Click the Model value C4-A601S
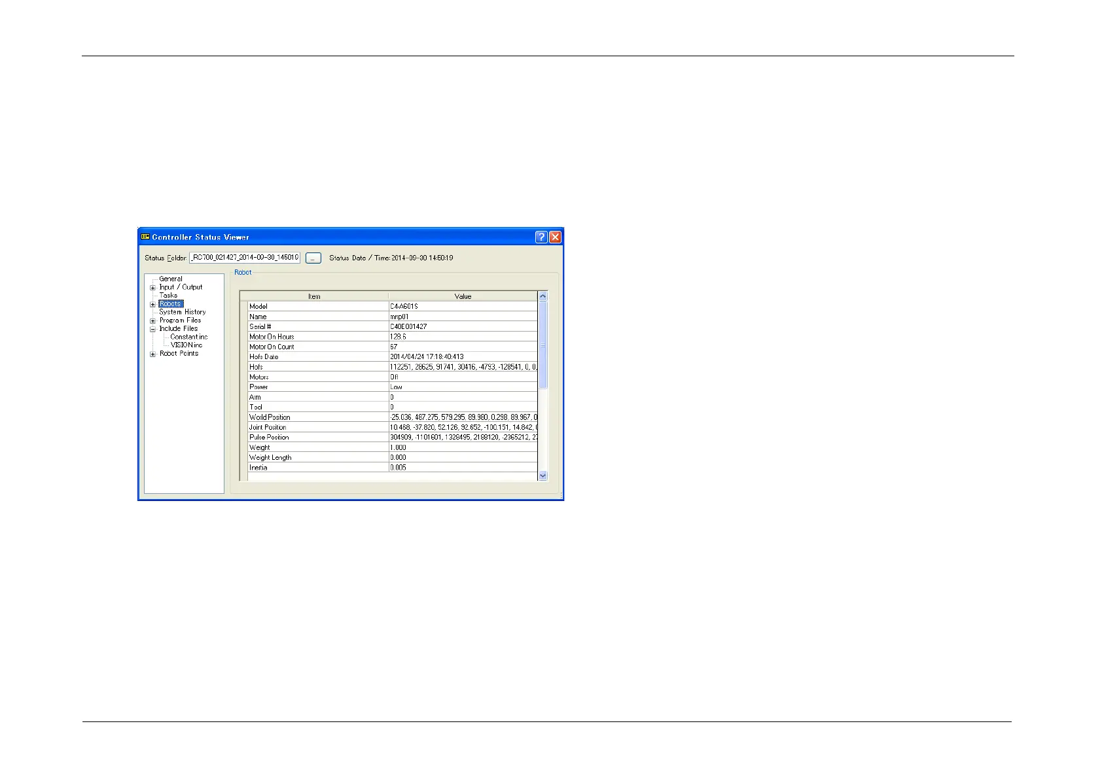The image size is (1102, 779). 404,306
